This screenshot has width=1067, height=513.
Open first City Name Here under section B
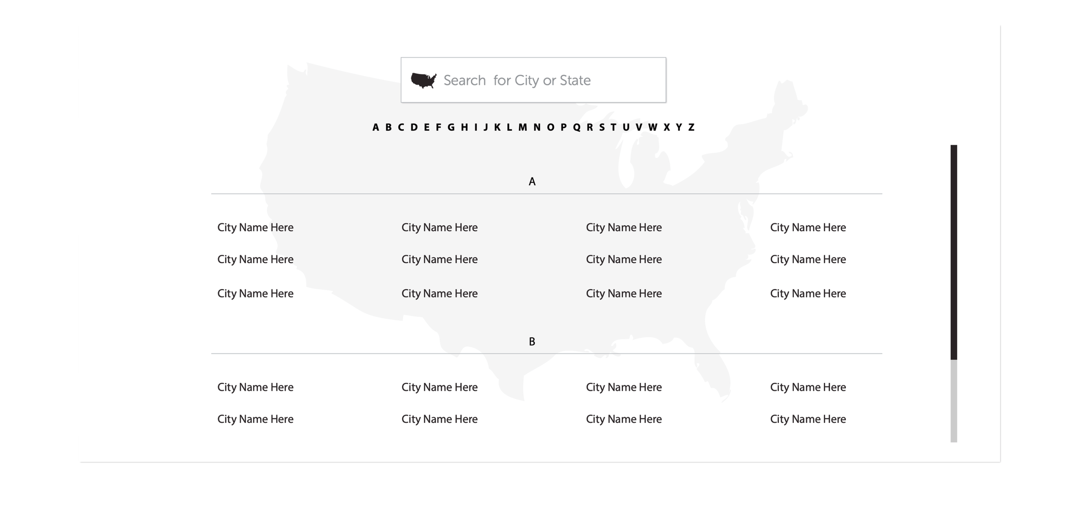coord(255,387)
